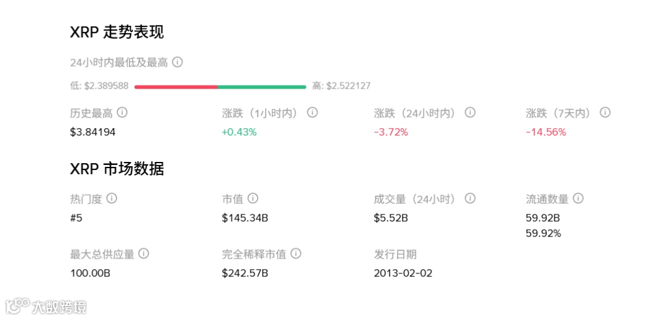Select the +0.43% hourly change value
Screen dimensions: 666x319
click(x=239, y=132)
